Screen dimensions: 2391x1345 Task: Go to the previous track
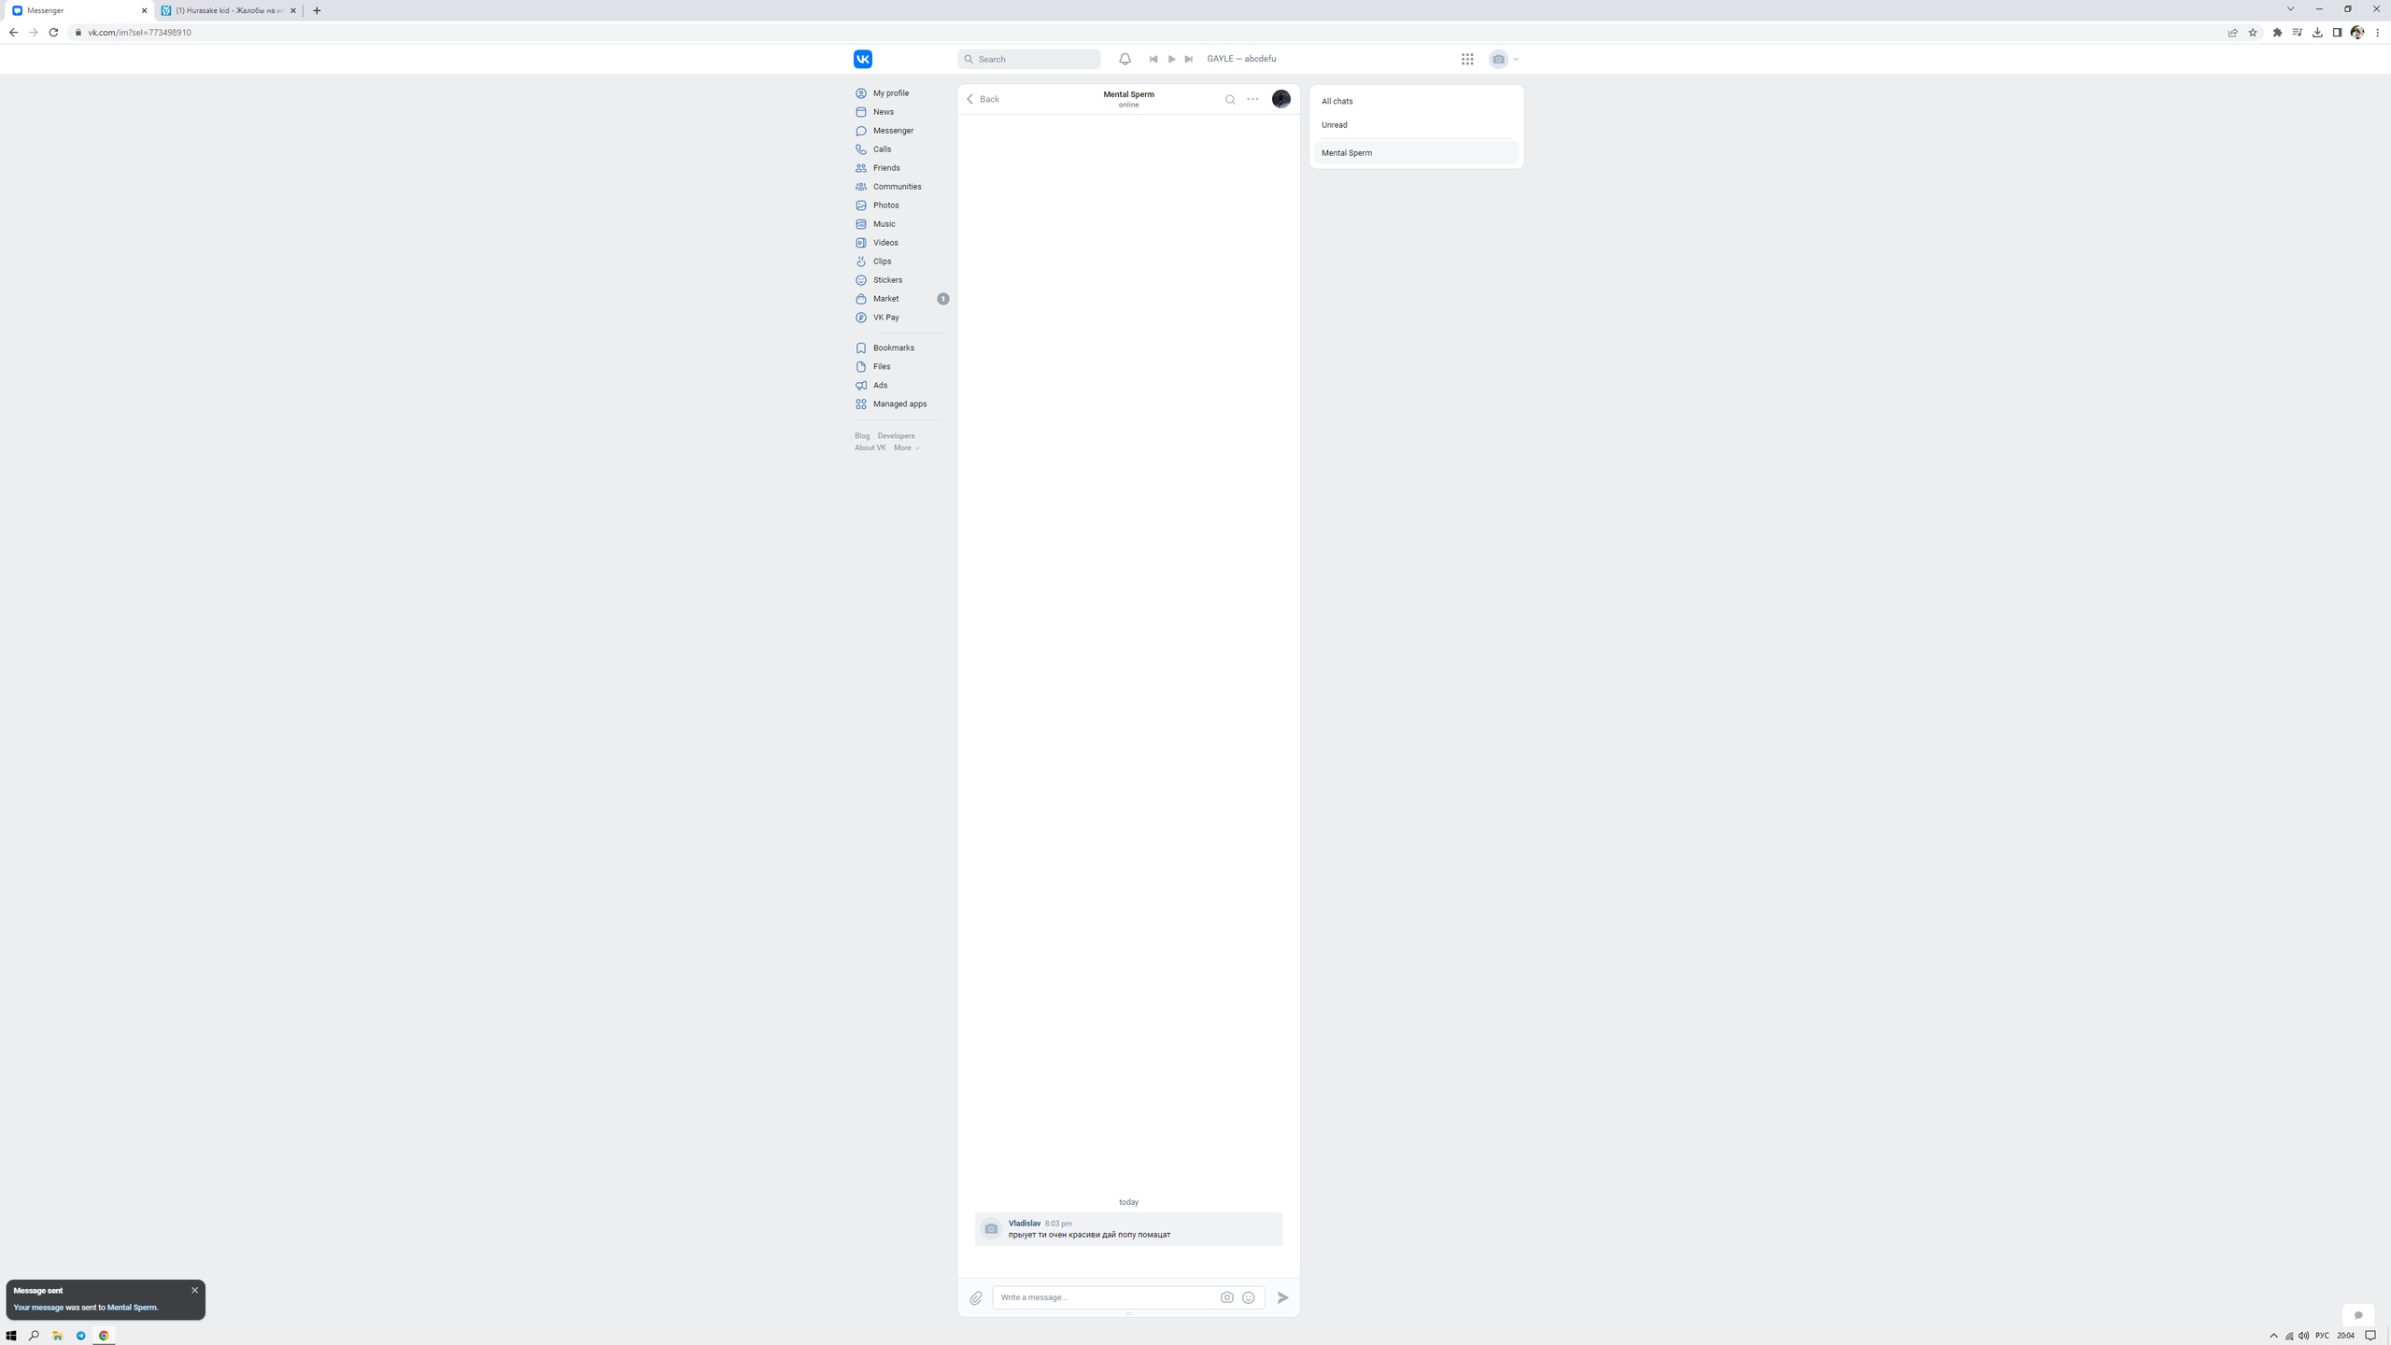coord(1153,59)
